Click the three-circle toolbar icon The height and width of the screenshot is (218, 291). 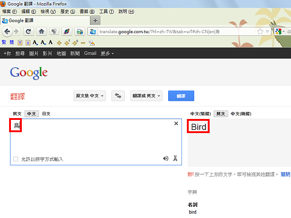(54, 31)
